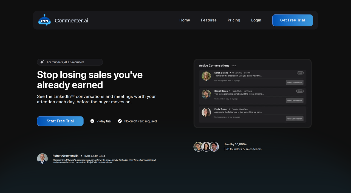This screenshot has width=351, height=193.
Task: Click the Emily Turner name
Action: (221, 109)
